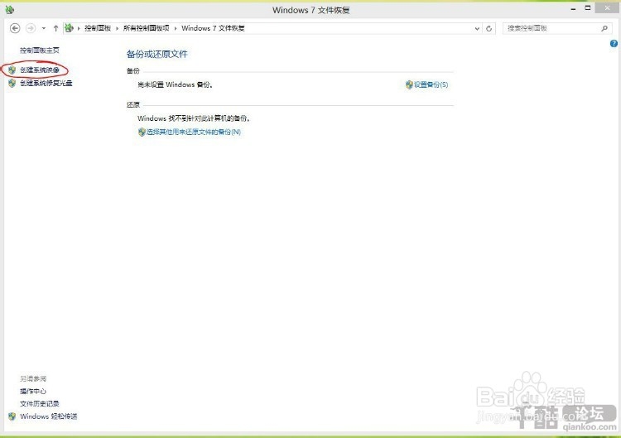Image resolution: width=621 pixels, height=438 pixels.
Task: Select the 控制面板 breadcrumb
Action: (x=98, y=28)
